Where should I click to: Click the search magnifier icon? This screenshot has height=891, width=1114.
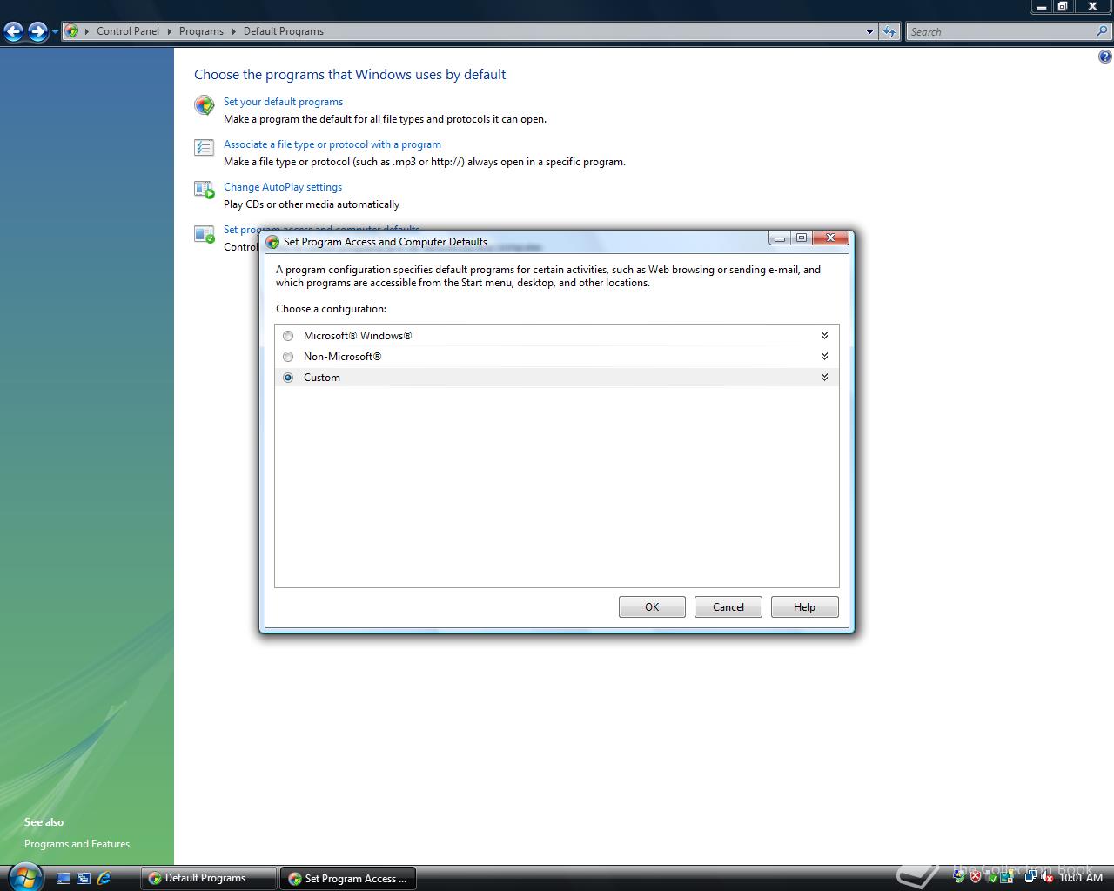1102,31
